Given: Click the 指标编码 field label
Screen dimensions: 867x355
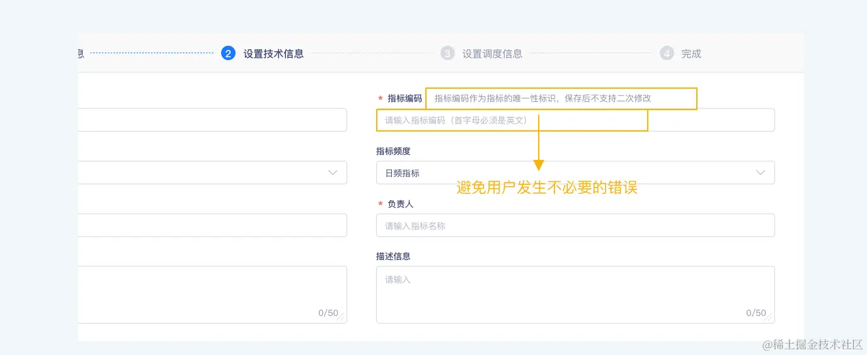Looking at the screenshot, I should point(405,99).
